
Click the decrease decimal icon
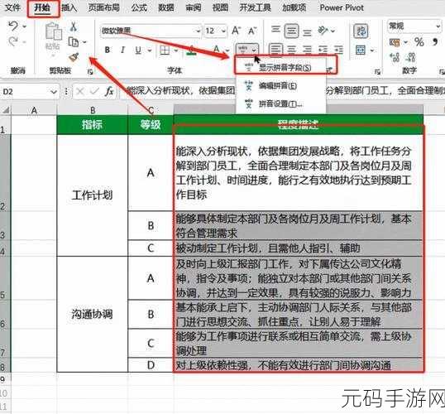411,57
